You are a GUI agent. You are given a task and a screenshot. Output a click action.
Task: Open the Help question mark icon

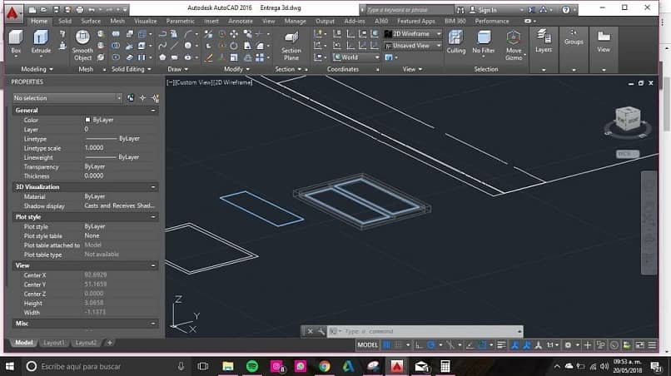pyautogui.click(x=566, y=9)
